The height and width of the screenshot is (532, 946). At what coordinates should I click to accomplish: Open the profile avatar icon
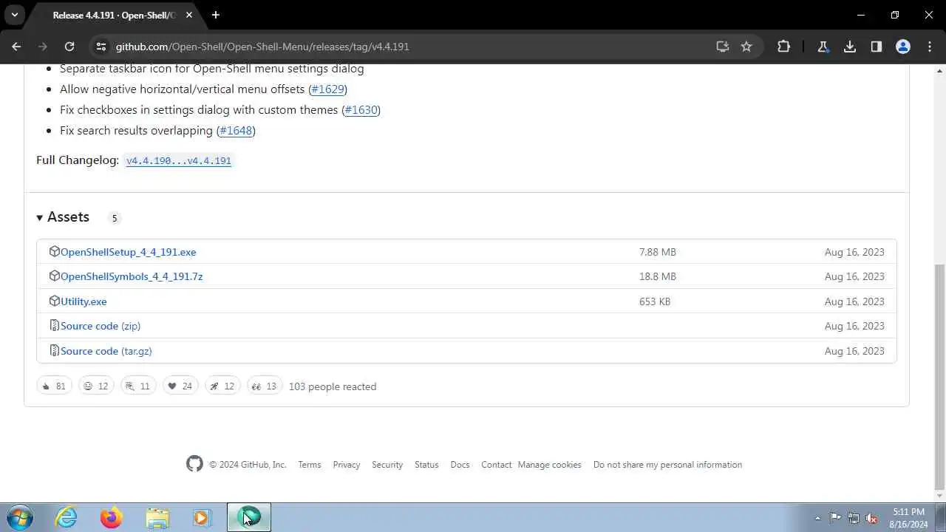903,47
